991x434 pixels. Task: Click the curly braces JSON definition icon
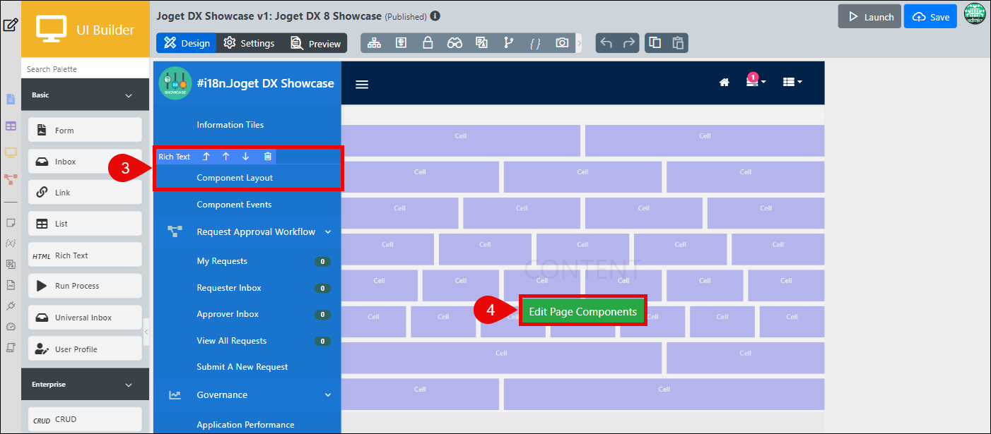click(535, 43)
